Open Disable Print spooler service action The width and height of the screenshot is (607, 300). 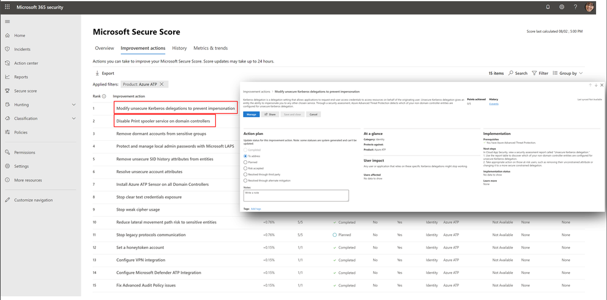165,121
